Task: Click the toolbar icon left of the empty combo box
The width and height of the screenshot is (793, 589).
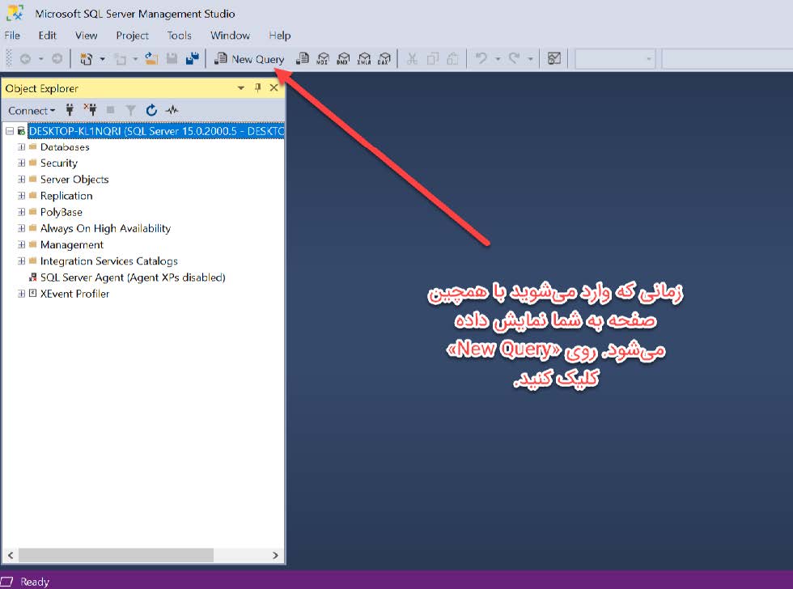Action: tap(554, 59)
